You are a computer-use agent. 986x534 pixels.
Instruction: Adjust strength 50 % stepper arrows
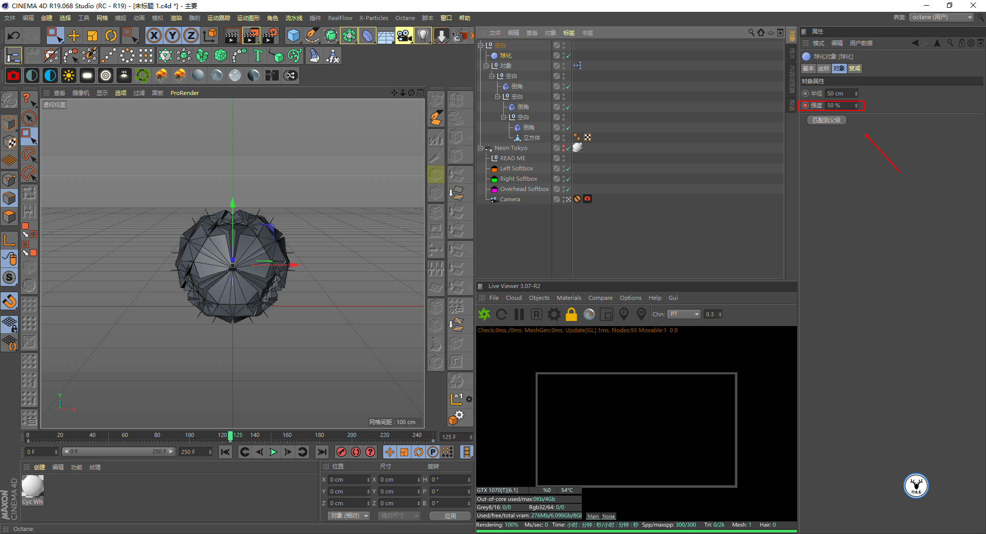coord(856,105)
